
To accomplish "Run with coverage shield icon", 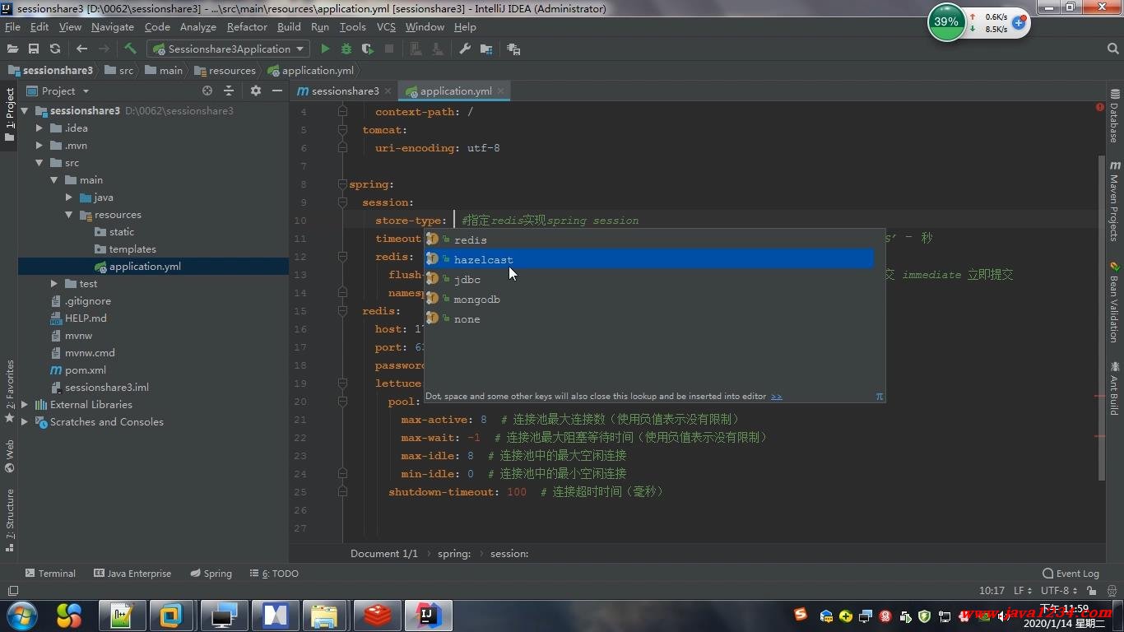I will 368,49.
